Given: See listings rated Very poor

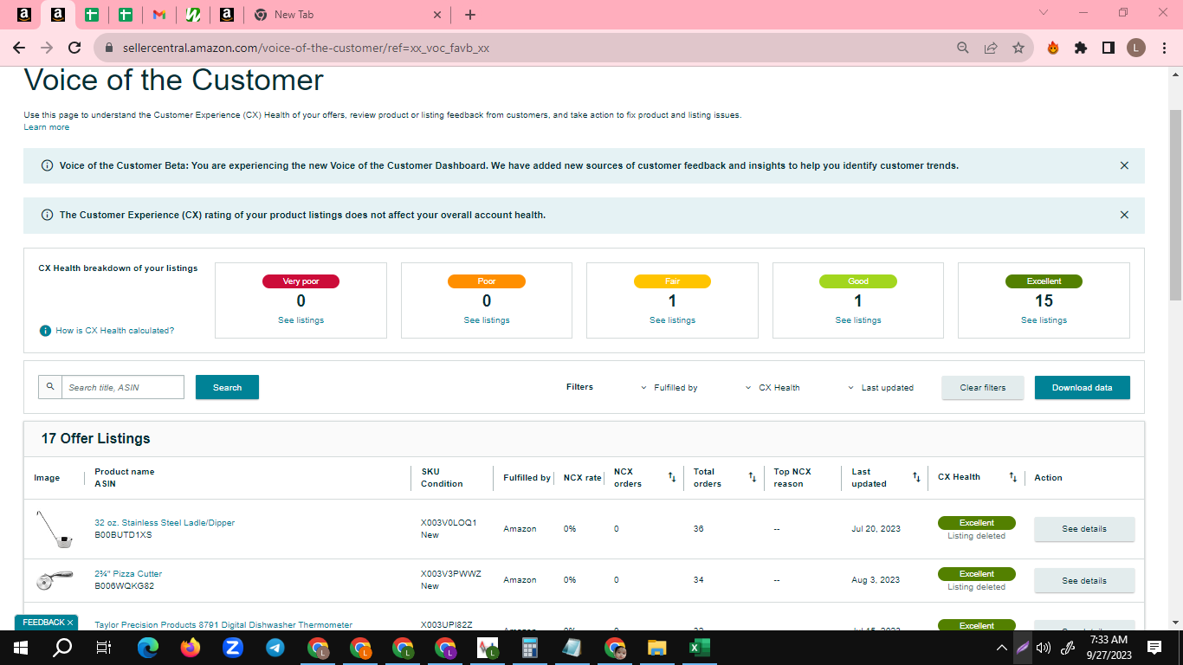Looking at the screenshot, I should (x=301, y=320).
